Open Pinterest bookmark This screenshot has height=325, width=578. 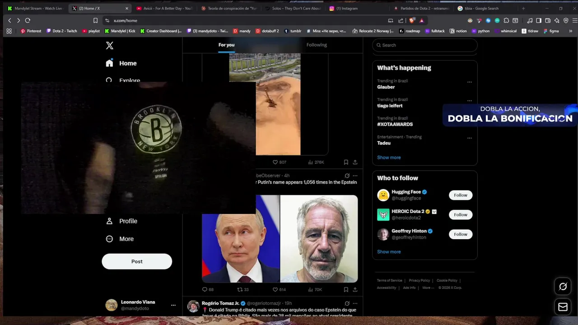[x=31, y=31]
